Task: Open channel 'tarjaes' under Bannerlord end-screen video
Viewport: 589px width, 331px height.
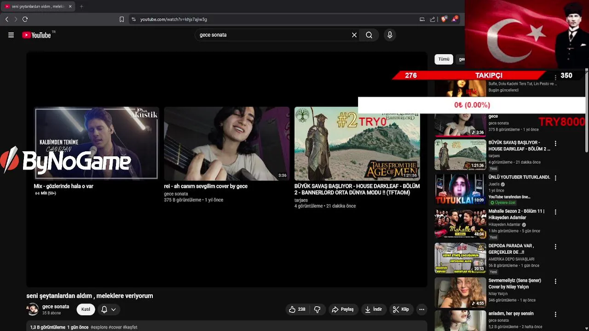Action: (301, 200)
